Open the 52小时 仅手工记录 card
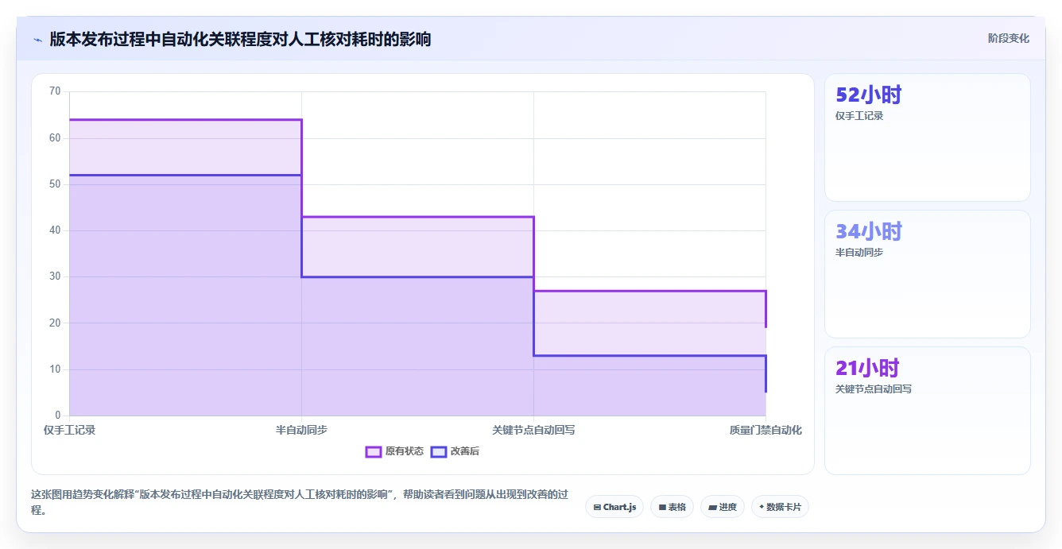 (928, 137)
